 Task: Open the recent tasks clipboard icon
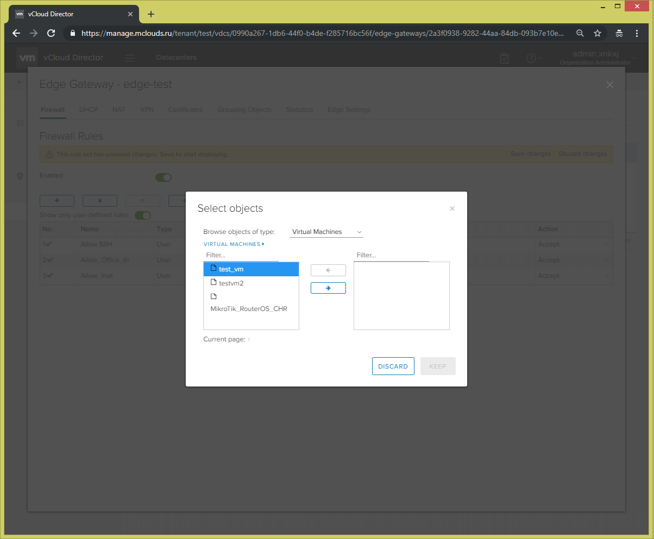[505, 58]
